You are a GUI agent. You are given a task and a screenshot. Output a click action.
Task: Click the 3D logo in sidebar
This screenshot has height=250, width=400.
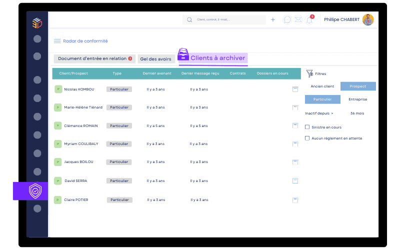coord(37,23)
